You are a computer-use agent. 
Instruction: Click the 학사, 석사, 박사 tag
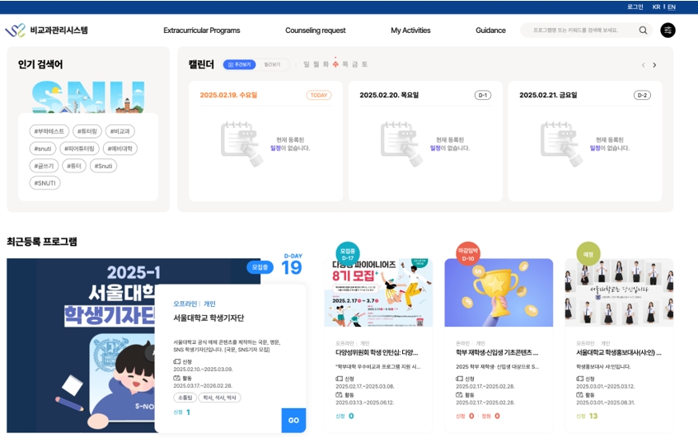coord(219,398)
